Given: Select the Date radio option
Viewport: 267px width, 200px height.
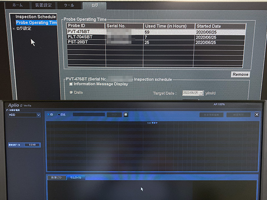Looking at the screenshot, I should pyautogui.click(x=71, y=92).
